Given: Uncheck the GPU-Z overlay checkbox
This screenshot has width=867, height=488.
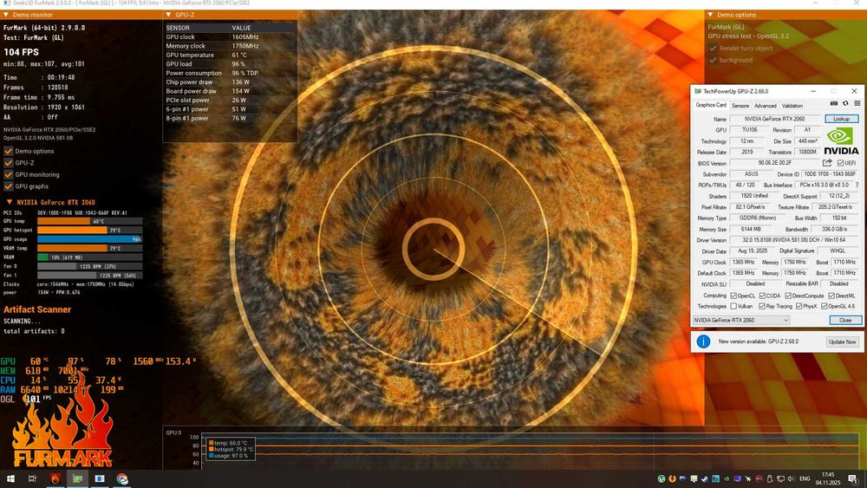Looking at the screenshot, I should [9, 162].
